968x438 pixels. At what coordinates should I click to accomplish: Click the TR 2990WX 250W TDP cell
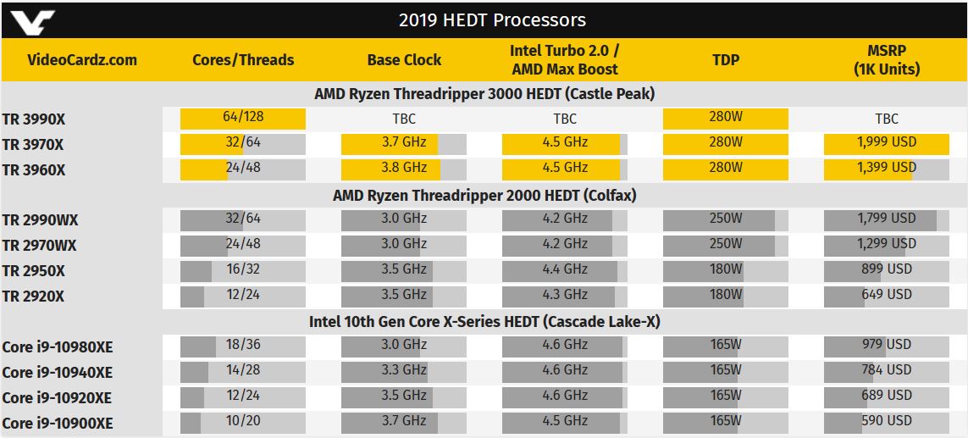(x=726, y=220)
